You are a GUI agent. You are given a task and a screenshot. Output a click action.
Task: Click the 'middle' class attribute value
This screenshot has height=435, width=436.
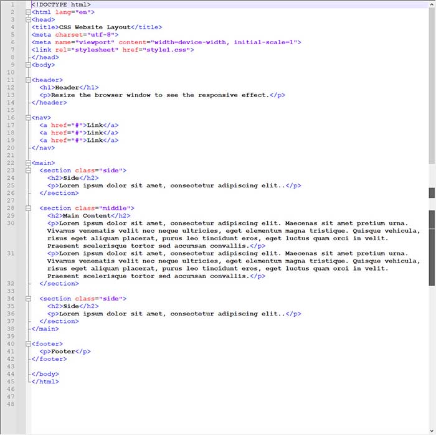pyautogui.click(x=115, y=208)
